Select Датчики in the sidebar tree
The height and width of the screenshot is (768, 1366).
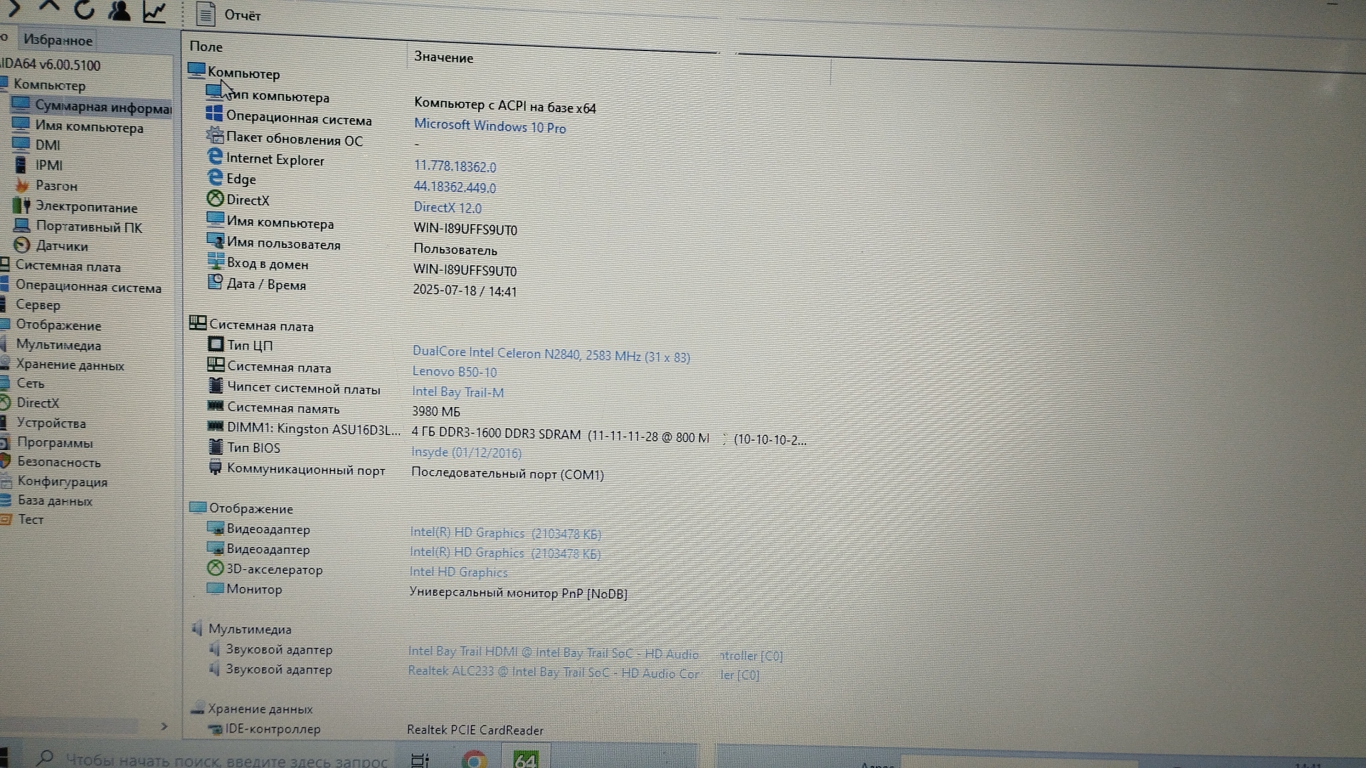[62, 246]
